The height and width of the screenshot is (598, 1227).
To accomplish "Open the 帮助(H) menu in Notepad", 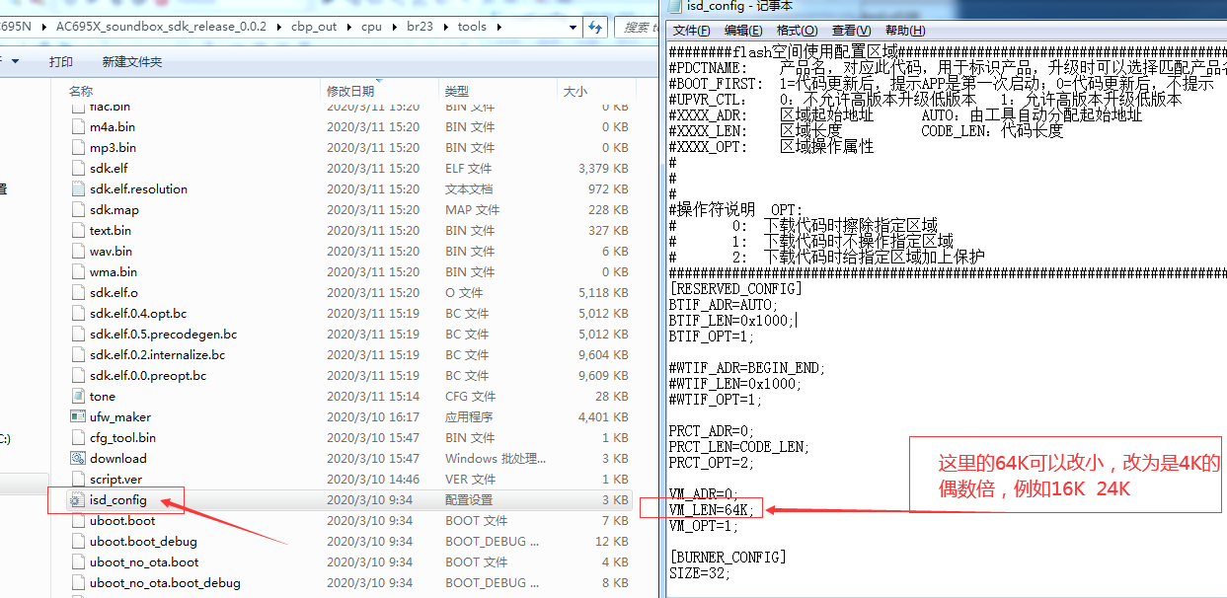I will pyautogui.click(x=906, y=31).
